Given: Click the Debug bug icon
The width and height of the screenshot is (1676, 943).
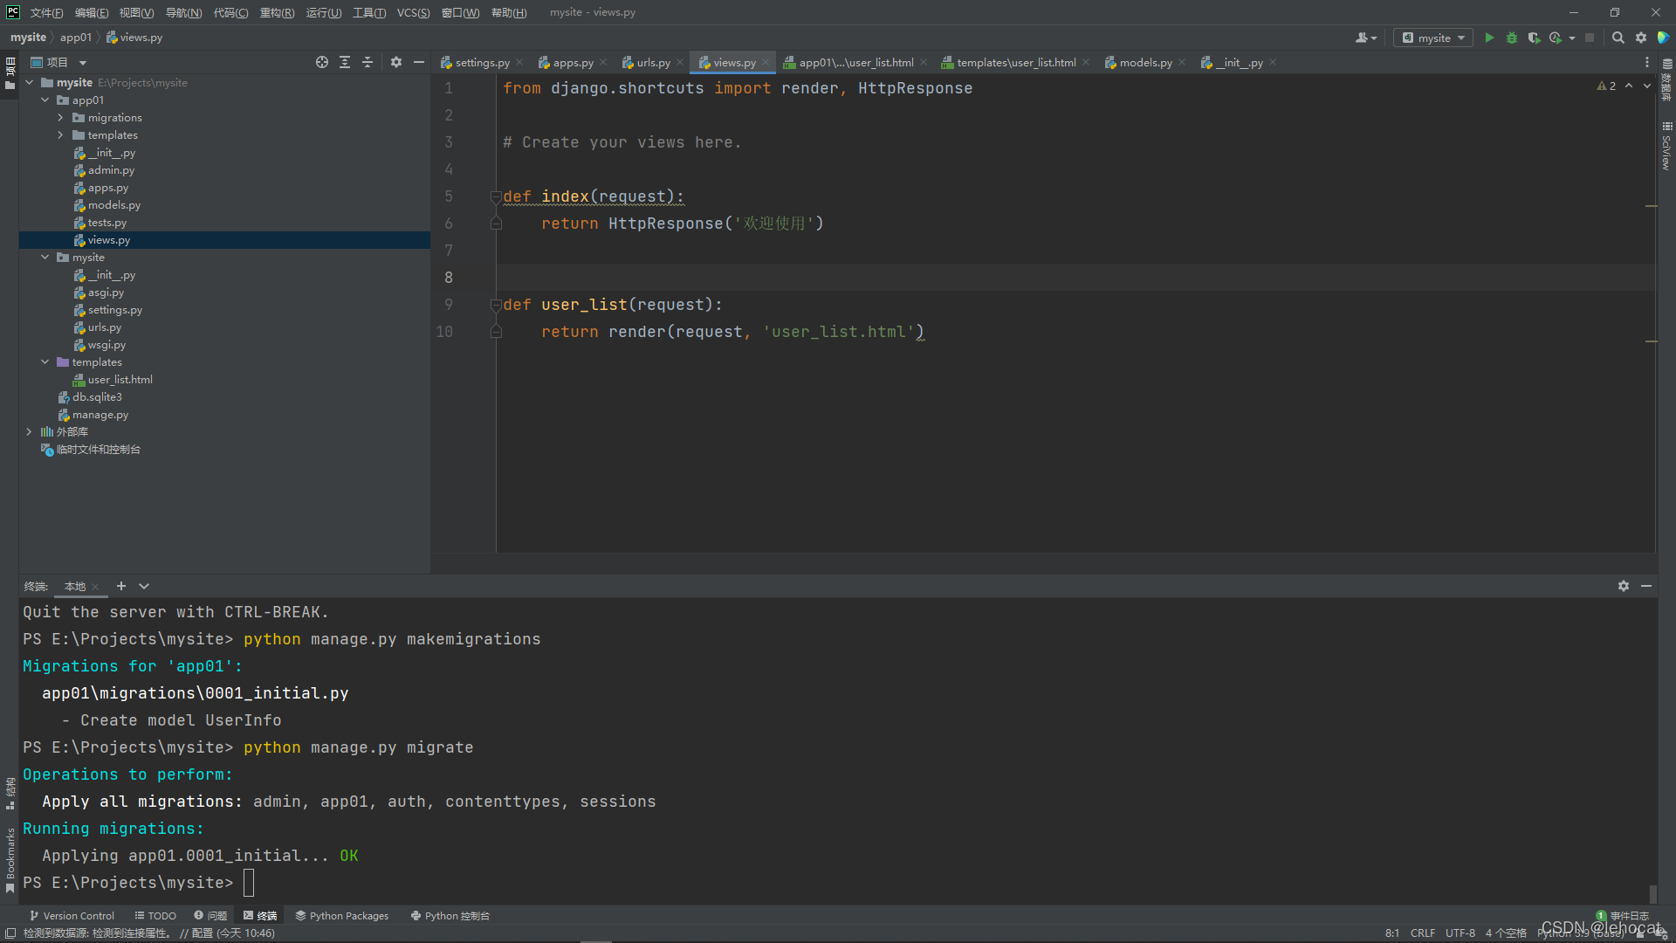Looking at the screenshot, I should pos(1512,38).
